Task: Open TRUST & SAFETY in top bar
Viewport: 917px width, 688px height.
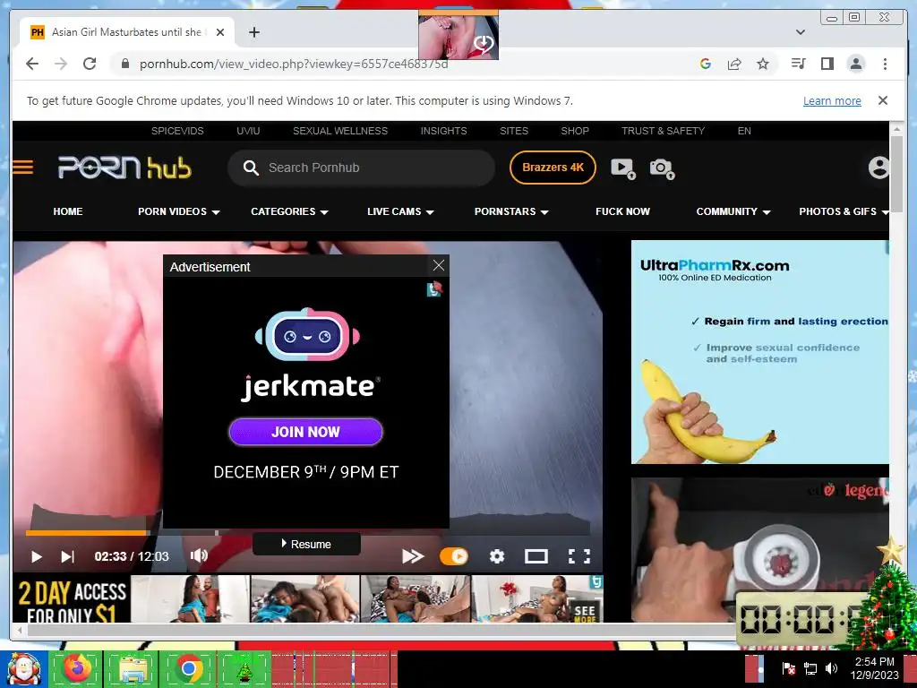Action: pyautogui.click(x=663, y=131)
